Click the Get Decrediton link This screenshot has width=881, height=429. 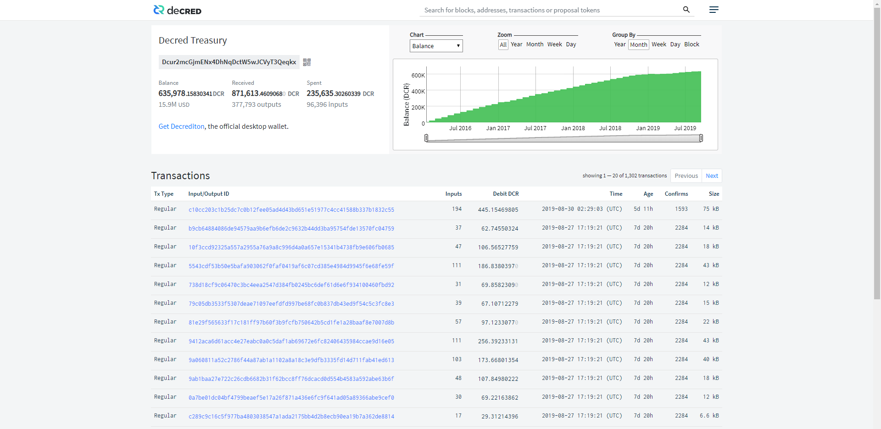tap(181, 126)
